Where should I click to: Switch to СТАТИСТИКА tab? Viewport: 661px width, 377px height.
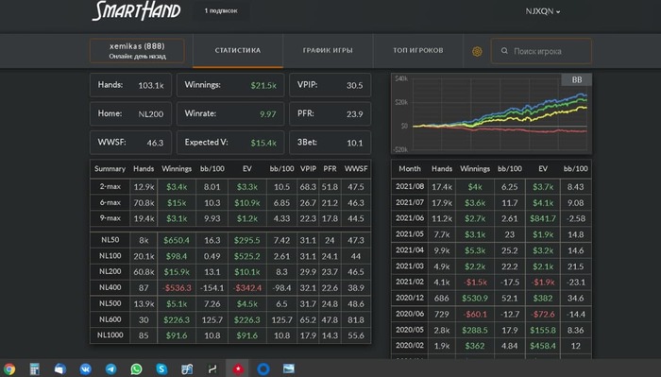click(x=238, y=51)
